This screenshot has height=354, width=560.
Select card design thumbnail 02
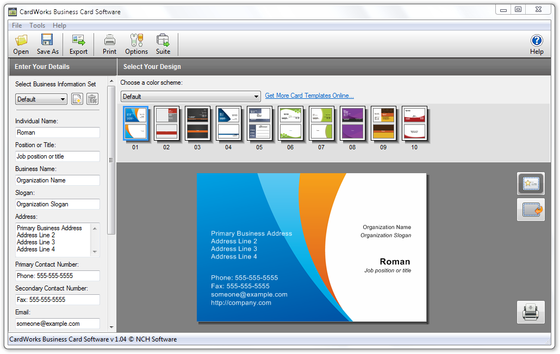pyautogui.click(x=166, y=123)
